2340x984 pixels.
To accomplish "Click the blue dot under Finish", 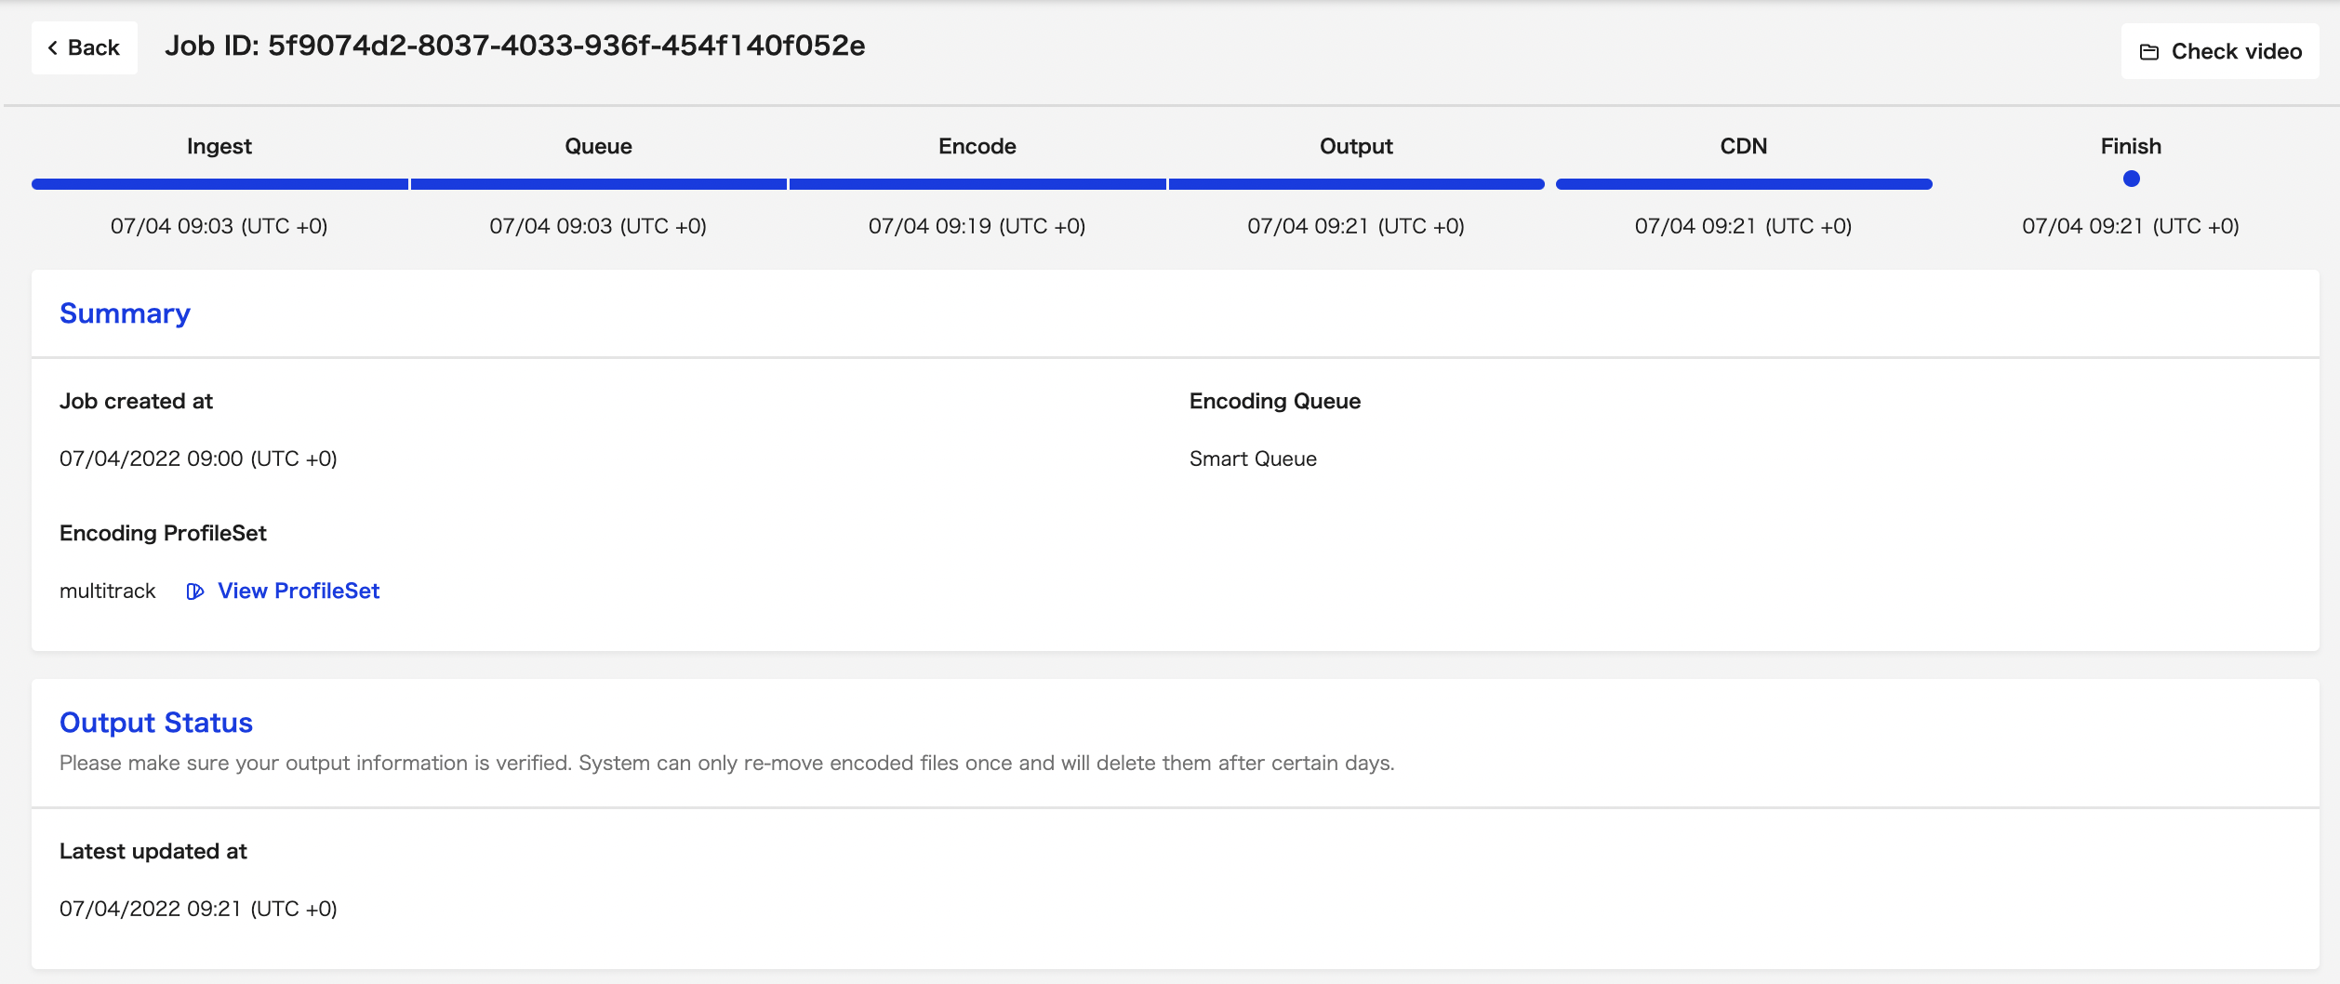I will [x=2132, y=179].
